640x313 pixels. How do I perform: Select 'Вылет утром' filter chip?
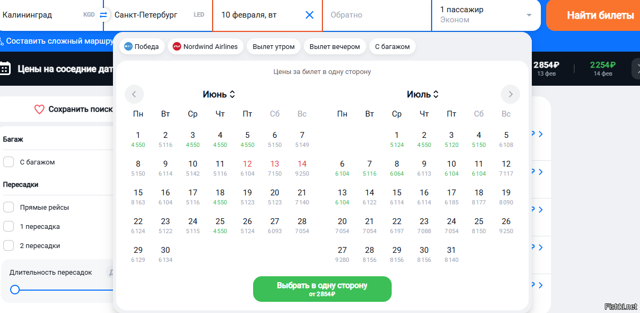(273, 46)
